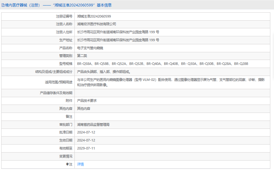Click the 产品名称 label
This screenshot has height=171, width=274.
[66, 48]
